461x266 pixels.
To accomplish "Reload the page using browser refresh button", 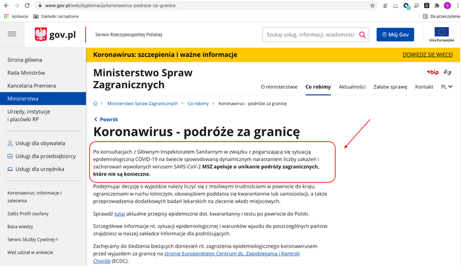I will (27, 6).
